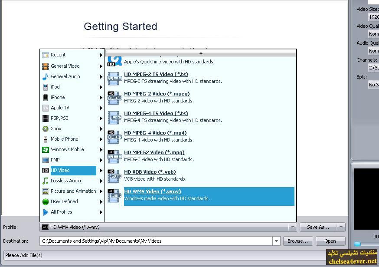Expand the iPod submenu arrow

(x=101, y=87)
